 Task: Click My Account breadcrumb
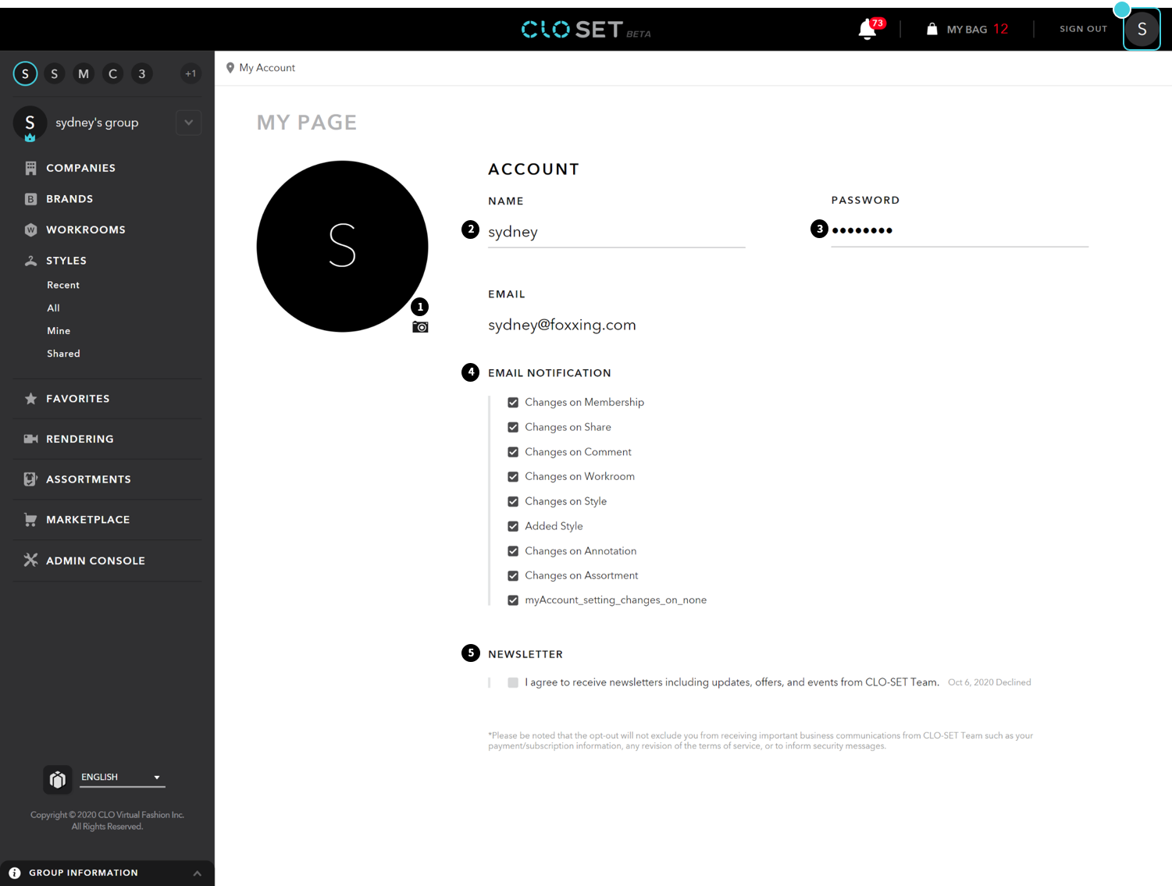(x=267, y=68)
